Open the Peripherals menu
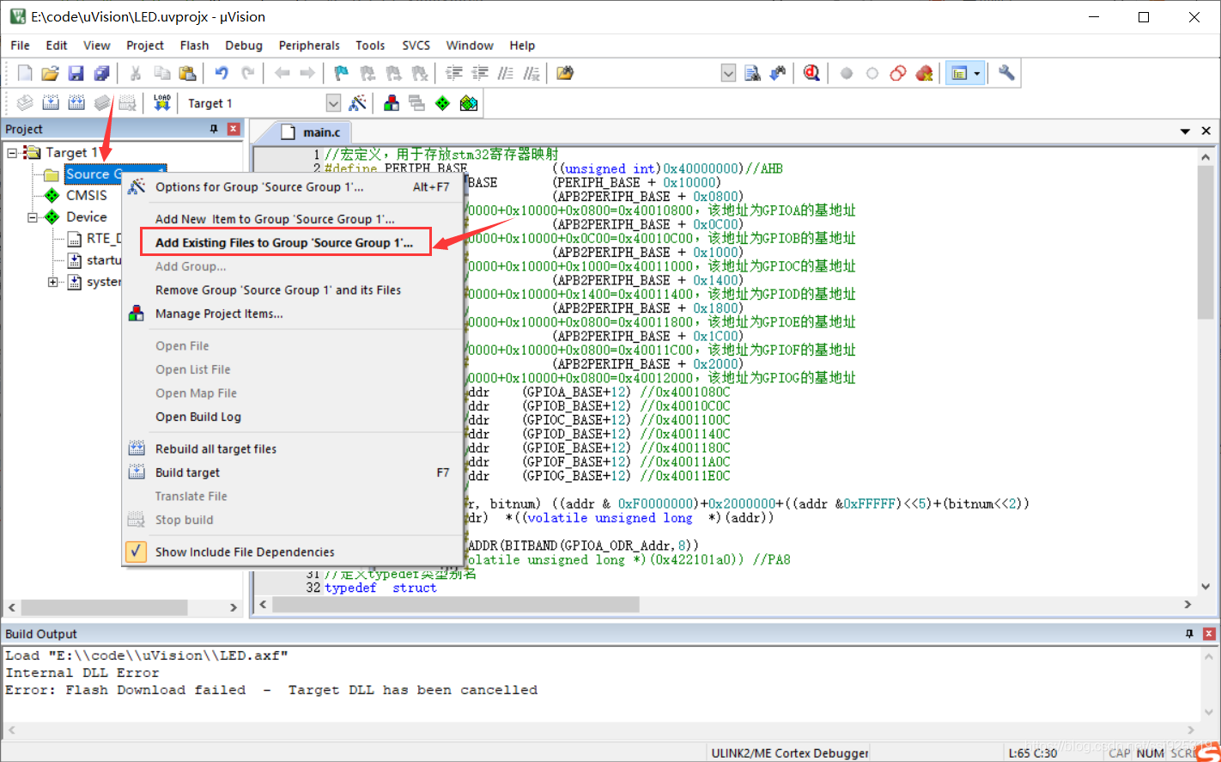The height and width of the screenshot is (762, 1221). point(309,46)
